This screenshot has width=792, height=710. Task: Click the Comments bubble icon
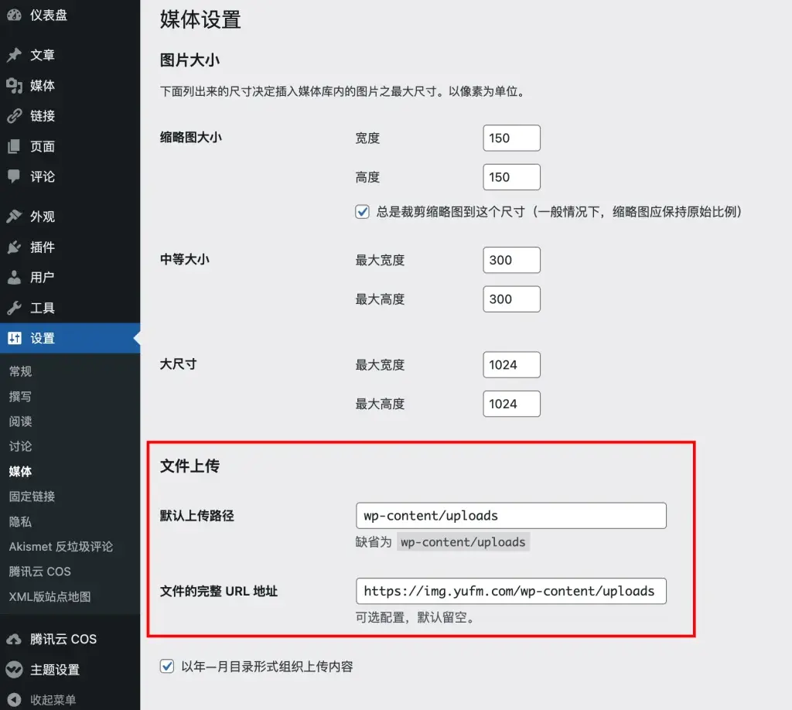pyautogui.click(x=14, y=176)
